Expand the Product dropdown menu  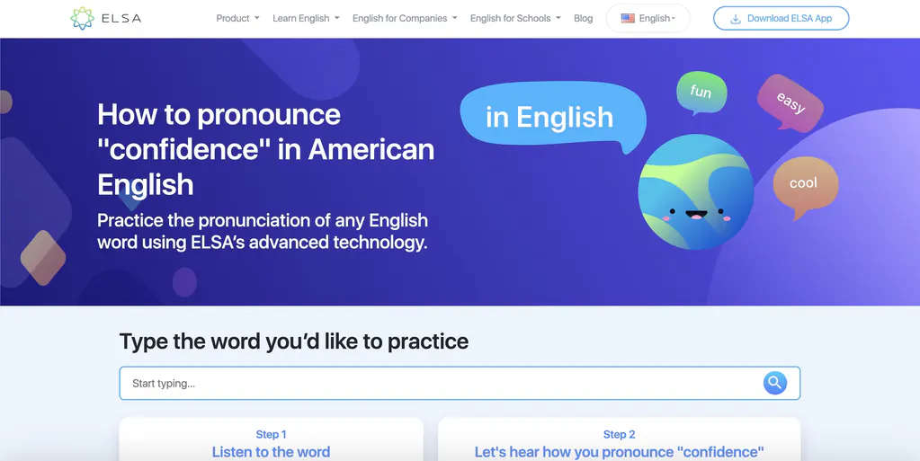237,18
